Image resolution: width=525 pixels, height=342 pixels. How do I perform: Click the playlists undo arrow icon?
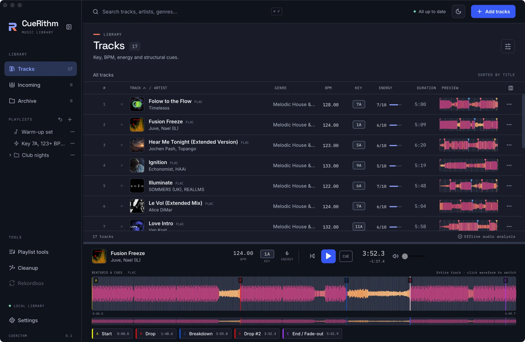click(60, 119)
